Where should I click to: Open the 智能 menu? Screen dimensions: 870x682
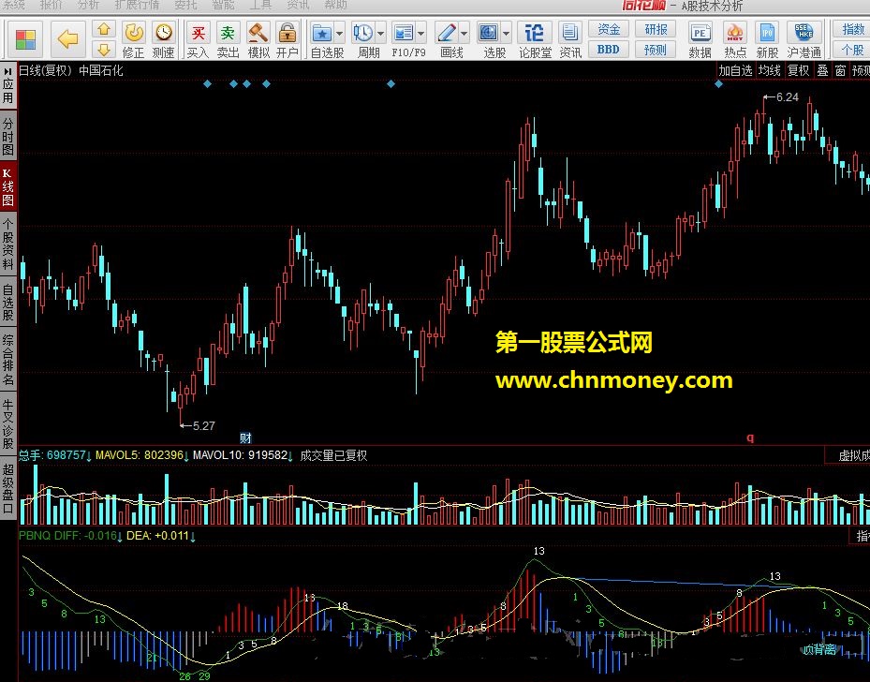pyautogui.click(x=224, y=5)
